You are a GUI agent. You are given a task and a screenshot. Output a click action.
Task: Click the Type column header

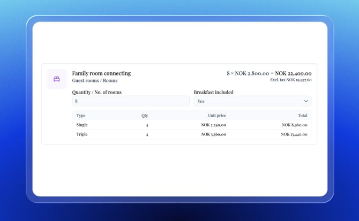coord(81,116)
